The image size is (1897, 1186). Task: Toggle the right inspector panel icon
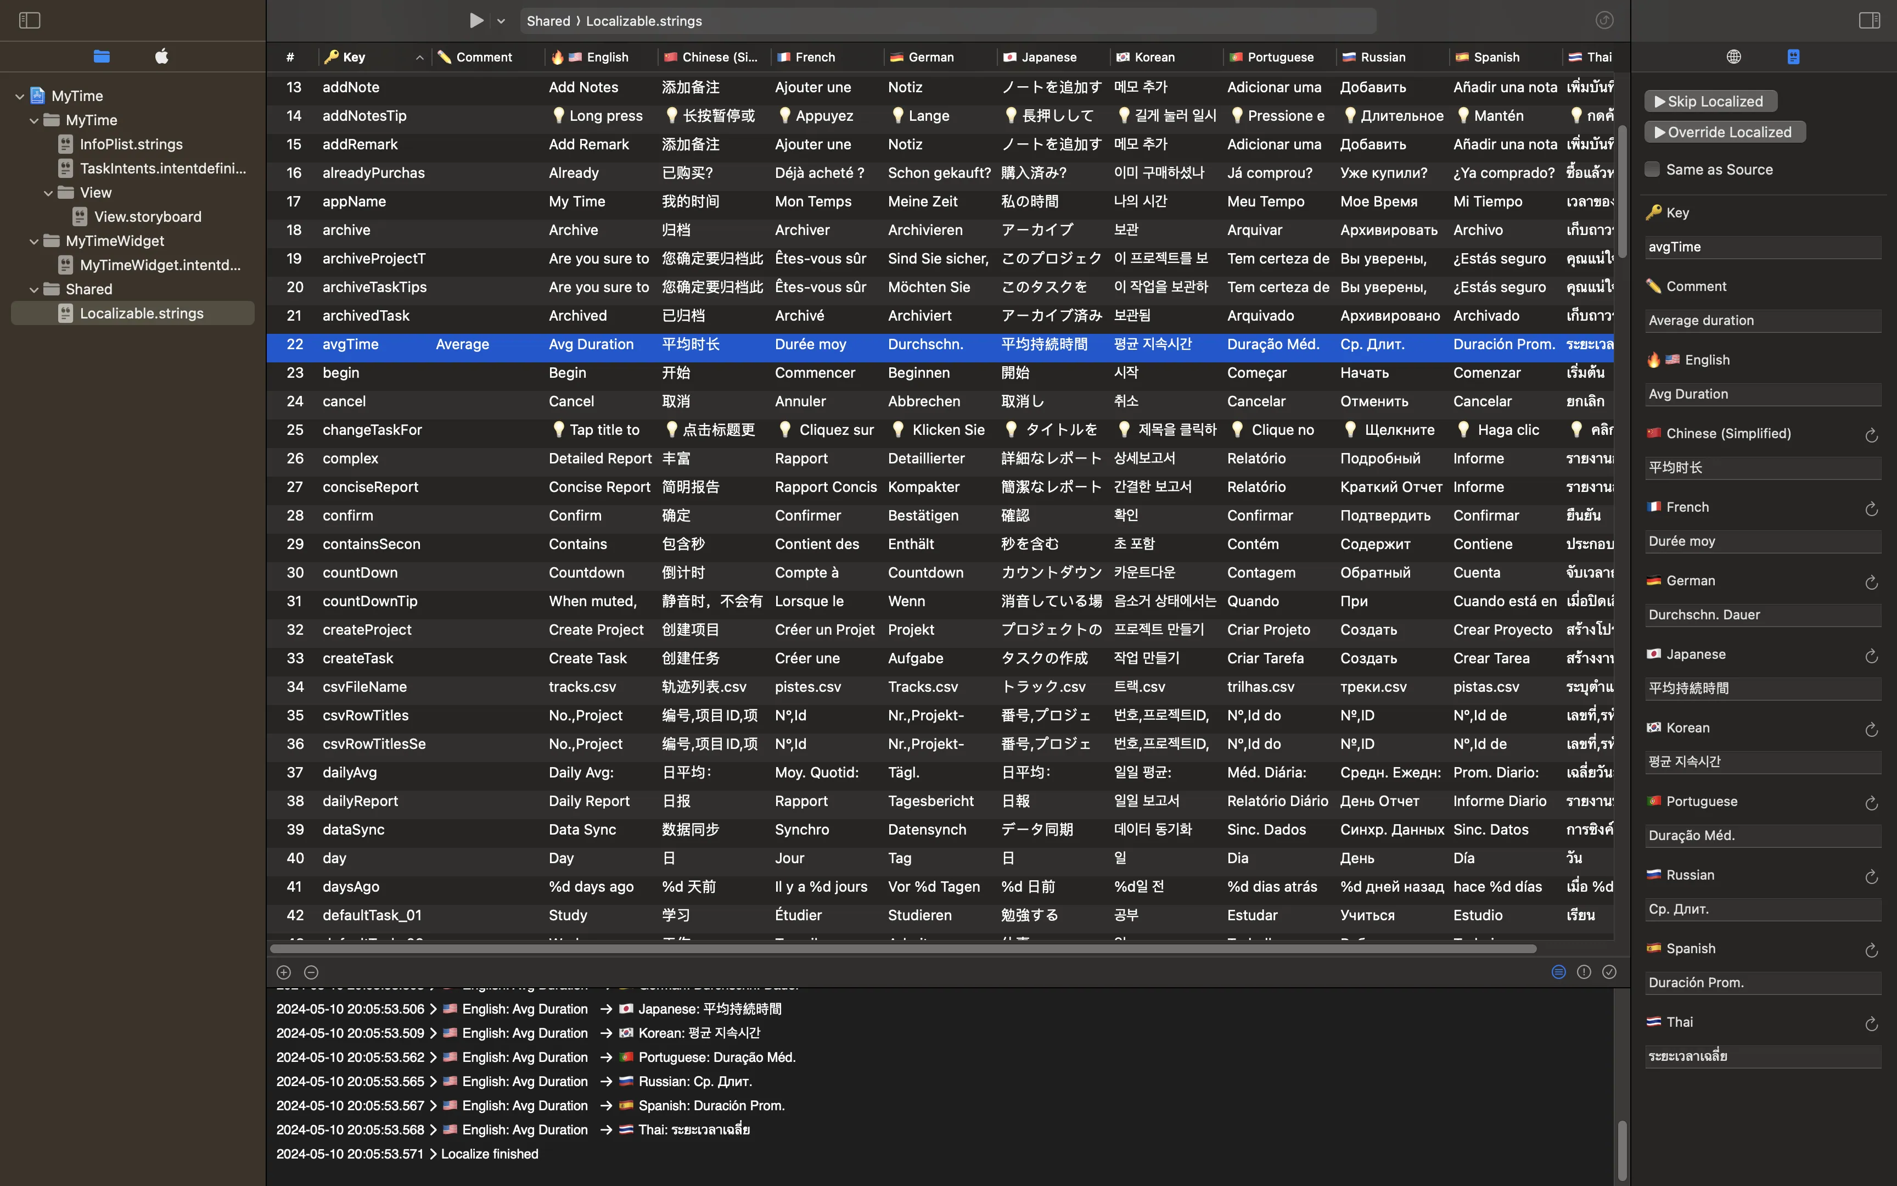click(1869, 20)
